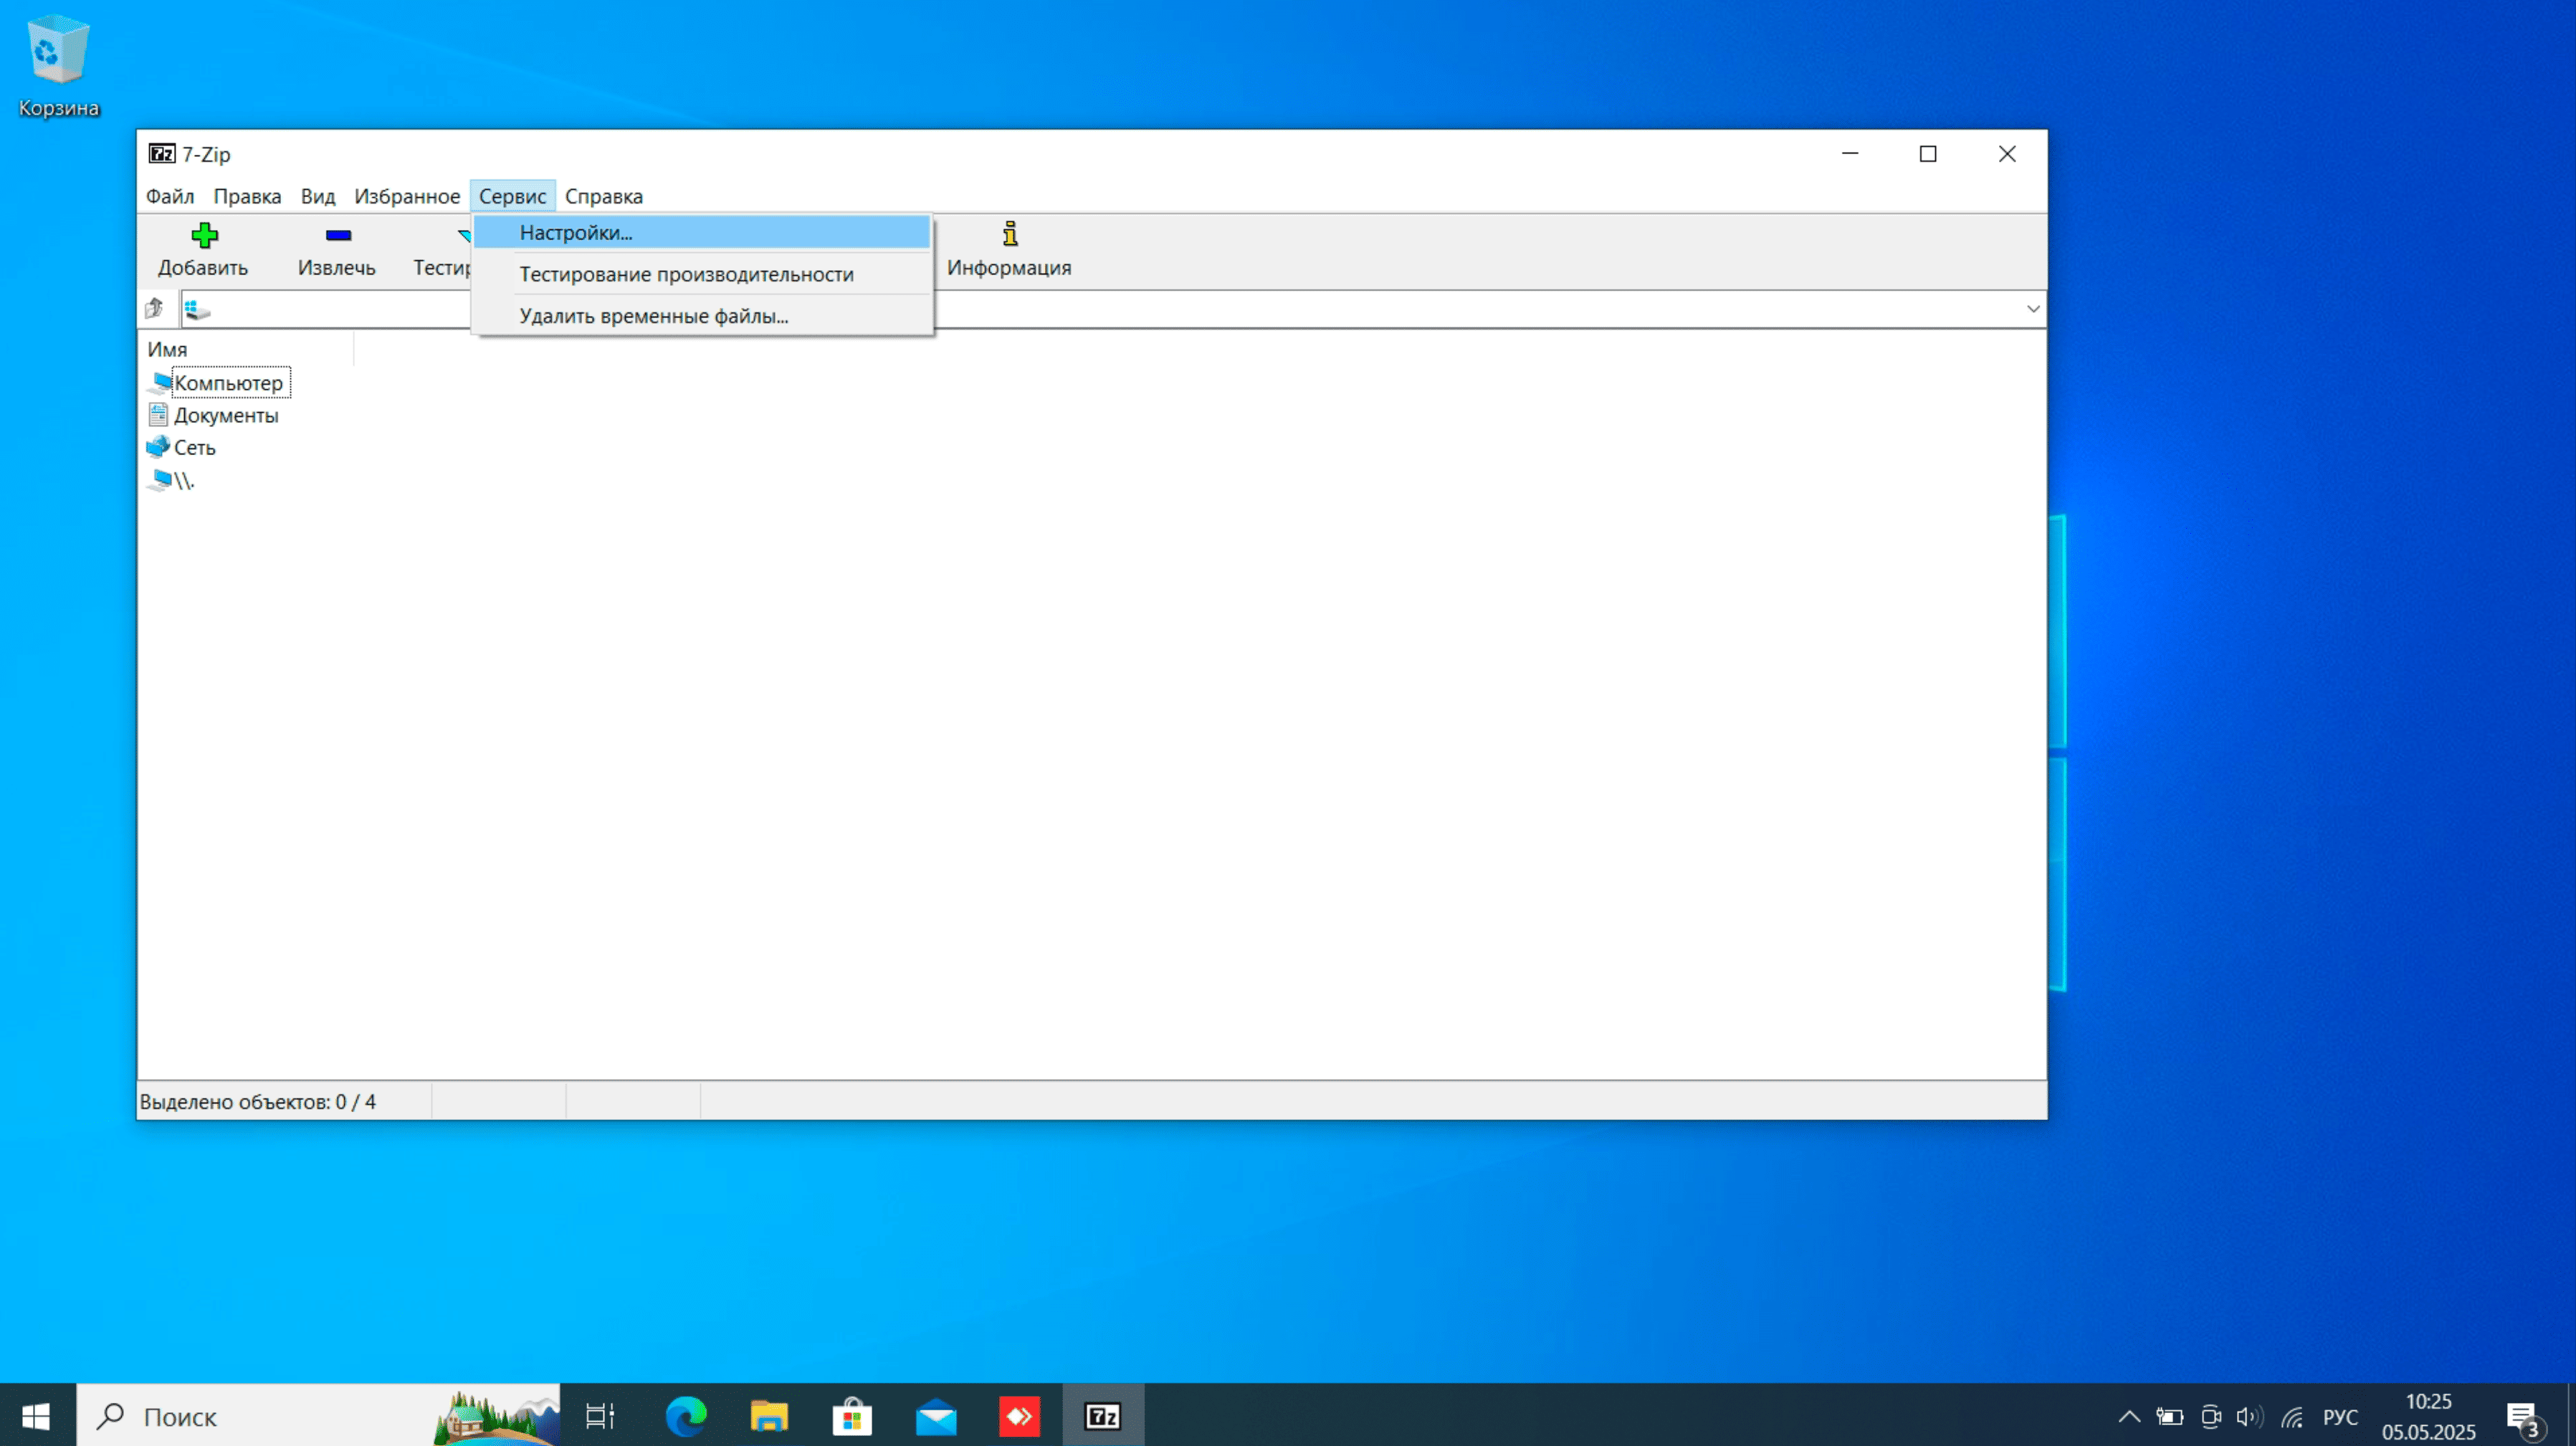The height and width of the screenshot is (1446, 2576).
Task: Open the Избранное menu
Action: [407, 196]
